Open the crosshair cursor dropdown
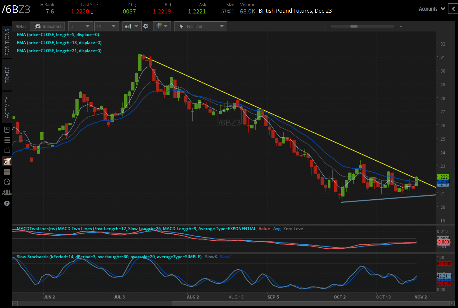 (162, 26)
